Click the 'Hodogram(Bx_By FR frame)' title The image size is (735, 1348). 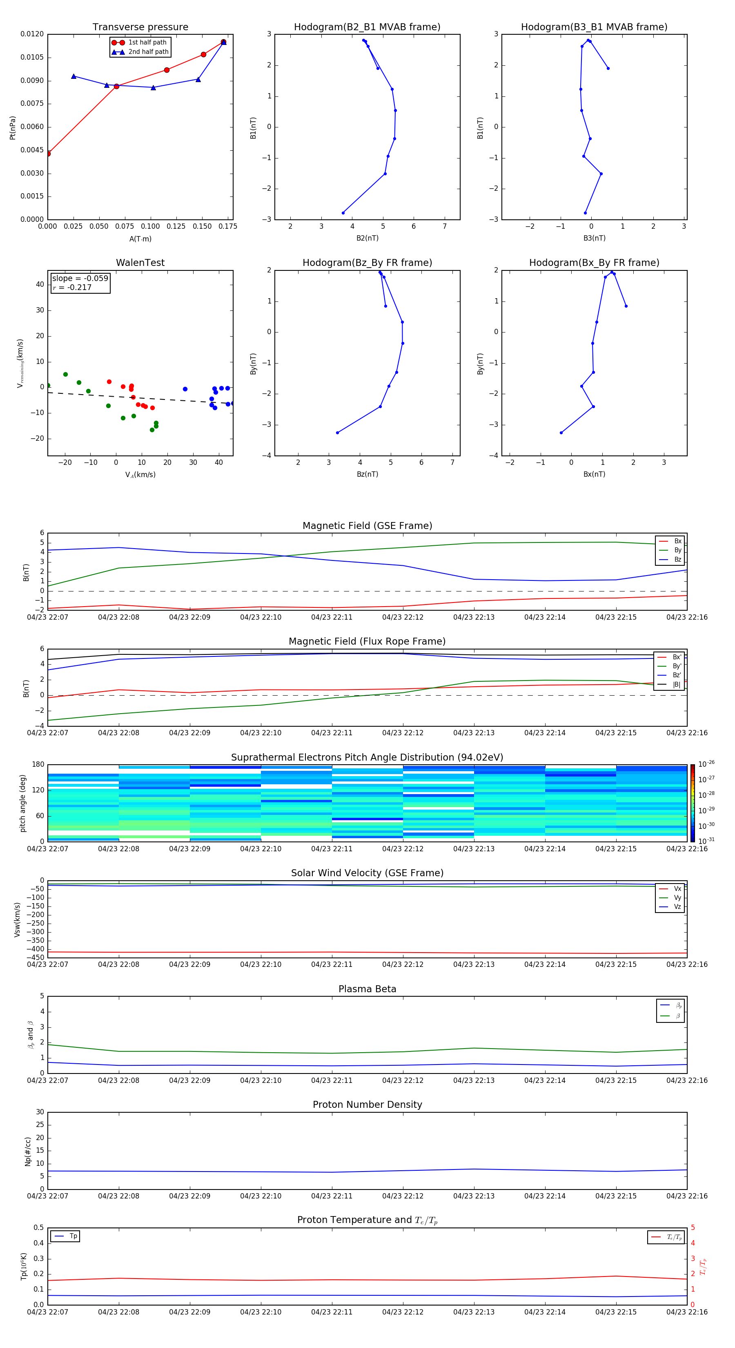coord(594,263)
